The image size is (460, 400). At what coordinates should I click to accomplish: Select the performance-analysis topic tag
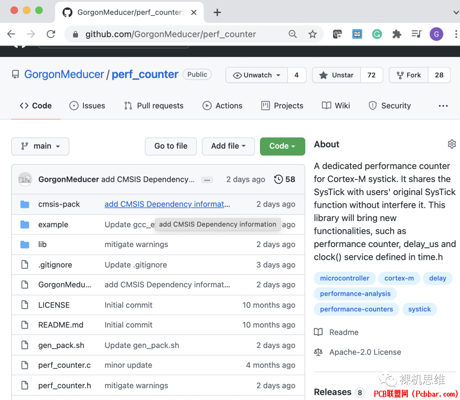[x=355, y=294]
